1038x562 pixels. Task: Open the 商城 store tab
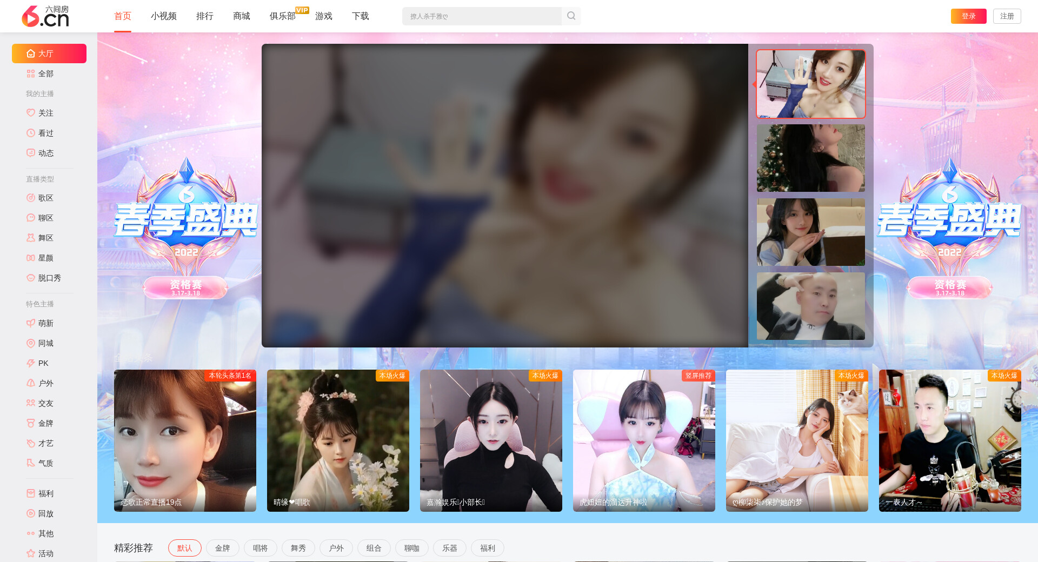[242, 16]
